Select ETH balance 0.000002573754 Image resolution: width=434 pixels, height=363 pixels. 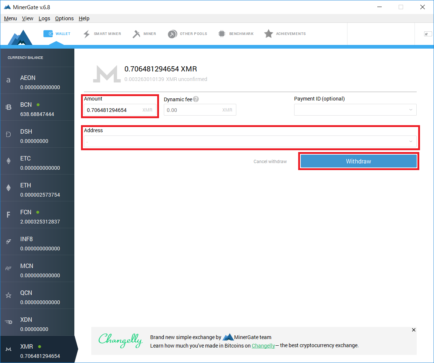pyautogui.click(x=40, y=195)
